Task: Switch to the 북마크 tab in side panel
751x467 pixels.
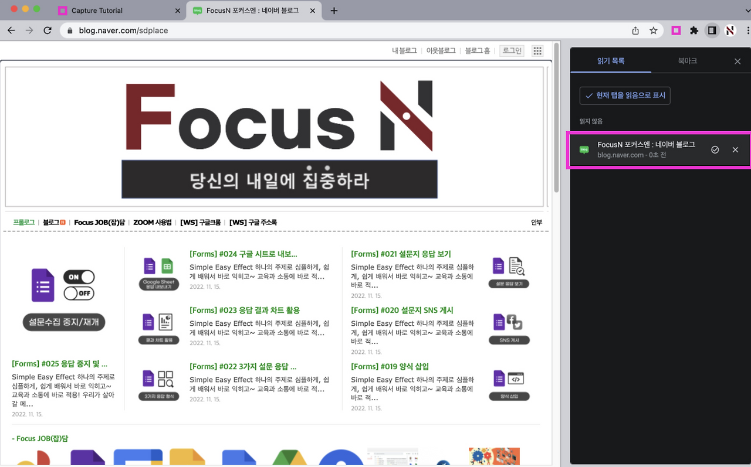Action: [686, 60]
